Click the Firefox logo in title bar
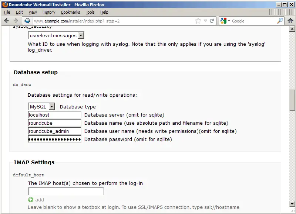 (x=5, y=4)
